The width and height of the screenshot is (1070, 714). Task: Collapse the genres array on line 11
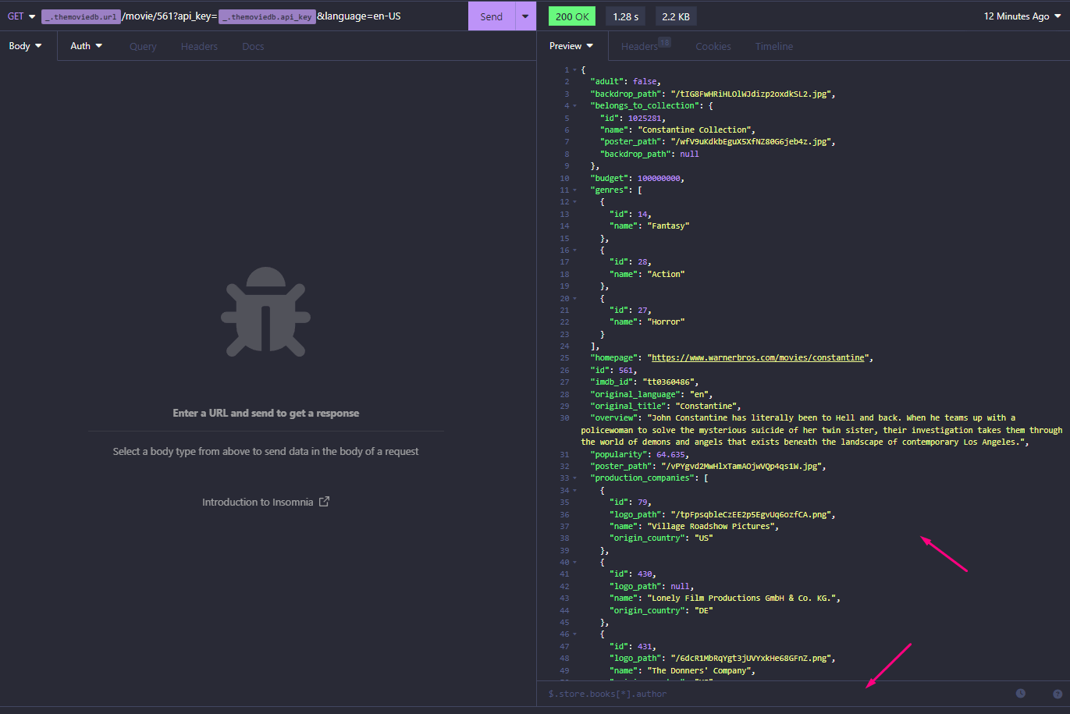click(x=575, y=190)
